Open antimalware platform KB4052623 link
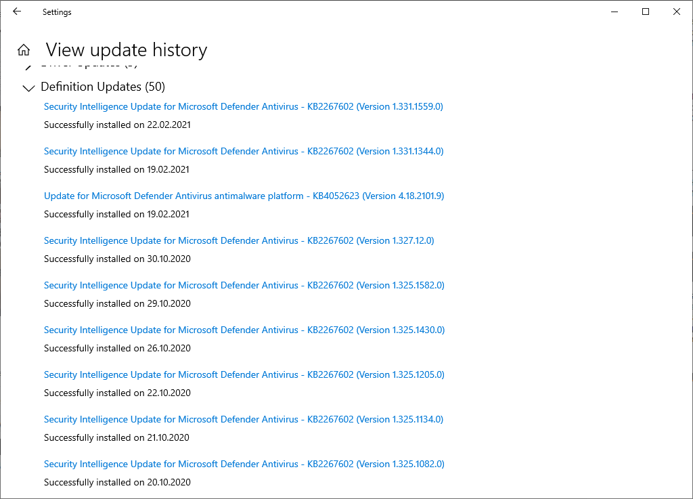The image size is (693, 499). [x=244, y=196]
